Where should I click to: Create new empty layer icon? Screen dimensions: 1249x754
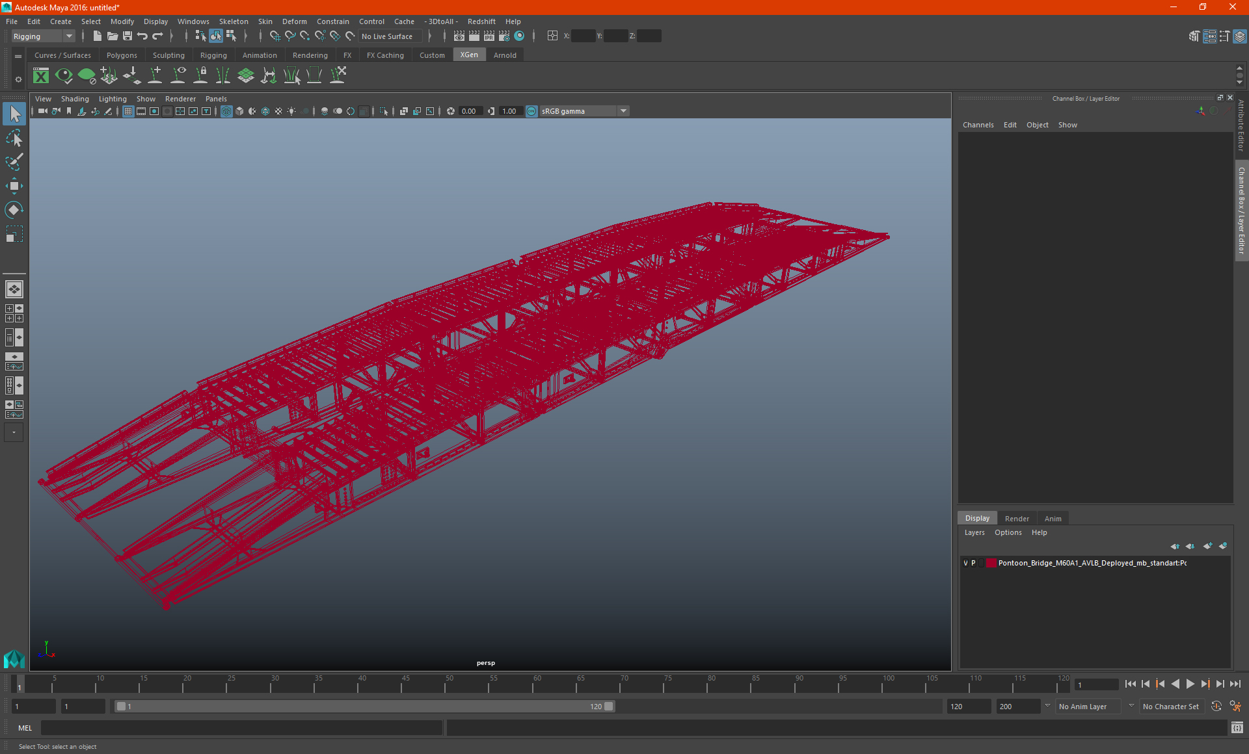click(x=1207, y=546)
